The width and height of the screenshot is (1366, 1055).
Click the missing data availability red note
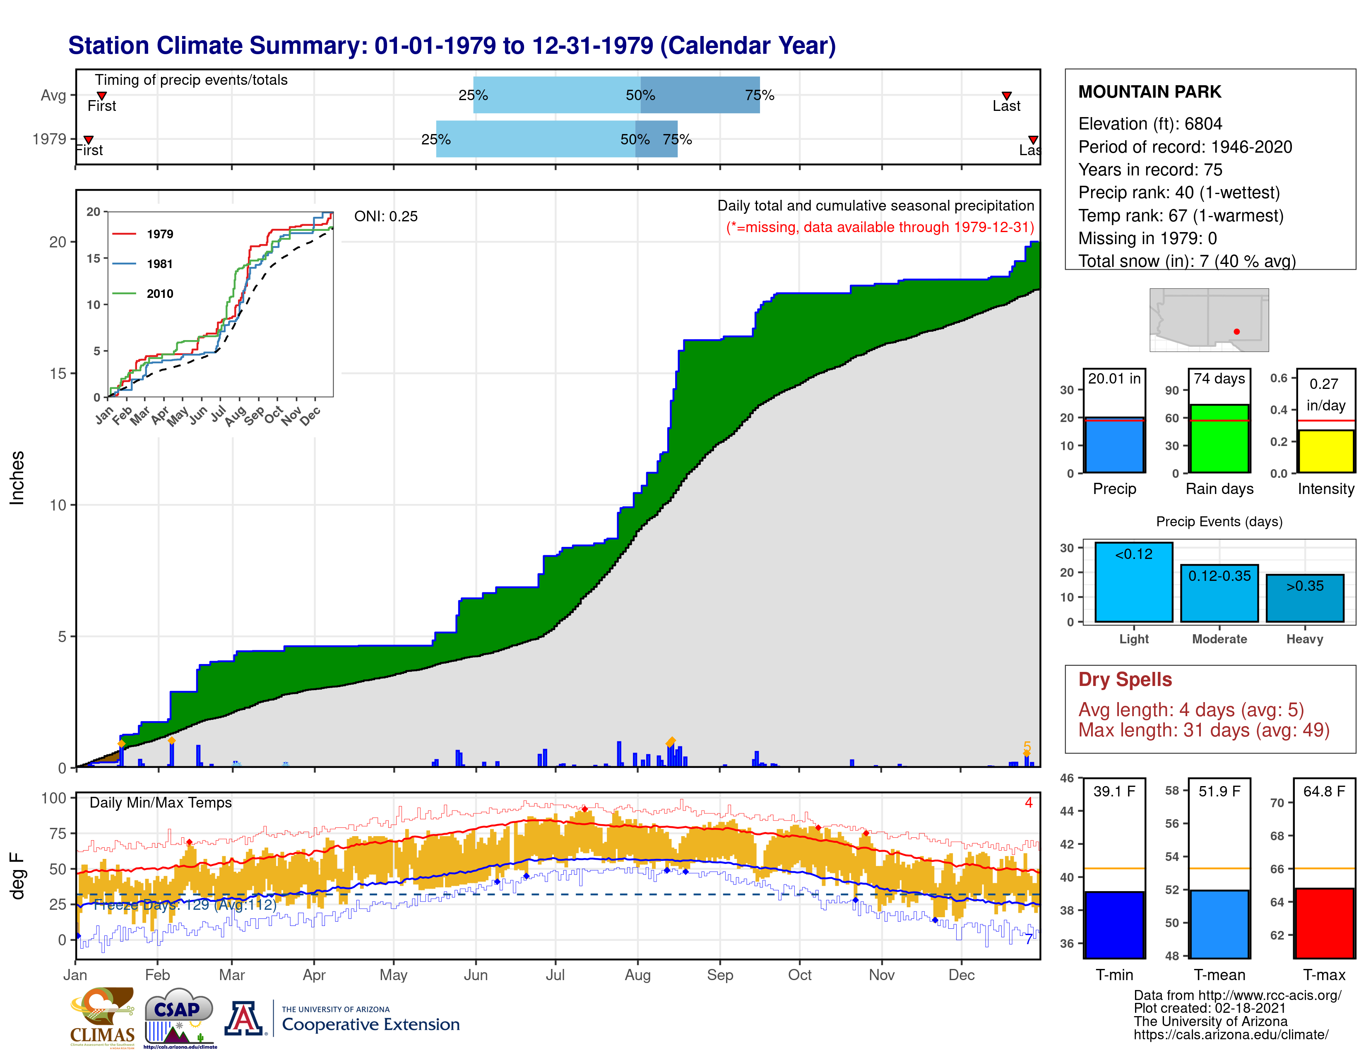pos(880,228)
